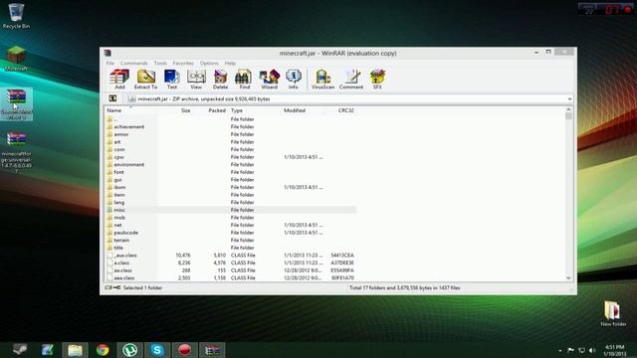Open the Tools menu
Screen dimensions: 637x358
point(160,64)
